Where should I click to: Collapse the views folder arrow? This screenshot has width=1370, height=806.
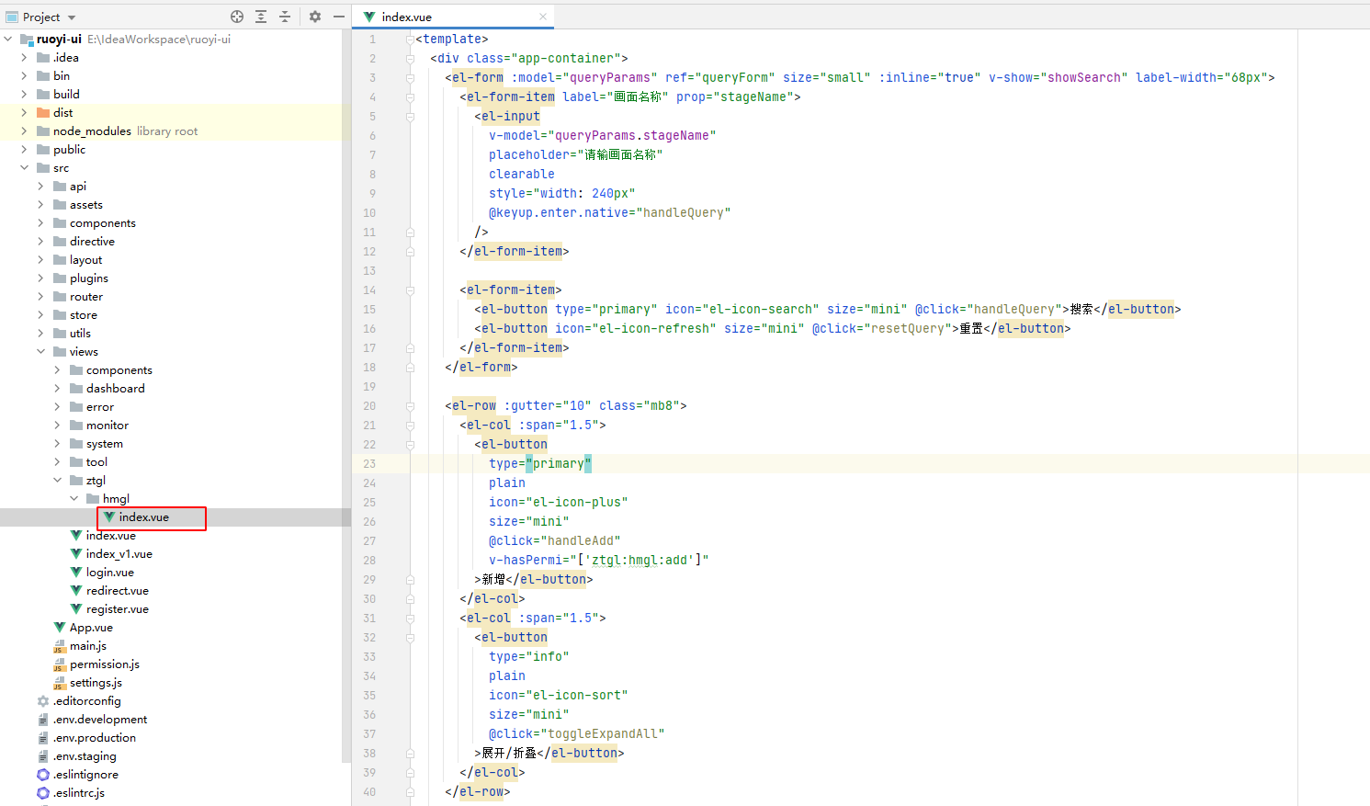(x=40, y=352)
